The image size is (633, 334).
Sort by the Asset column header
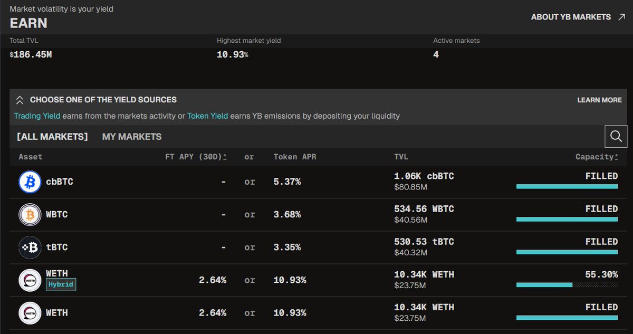31,157
